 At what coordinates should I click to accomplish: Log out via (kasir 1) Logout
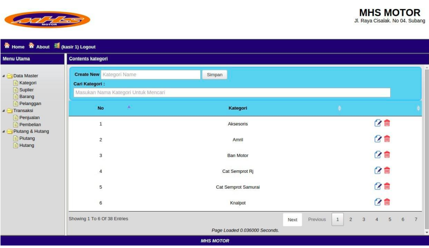tap(78, 47)
